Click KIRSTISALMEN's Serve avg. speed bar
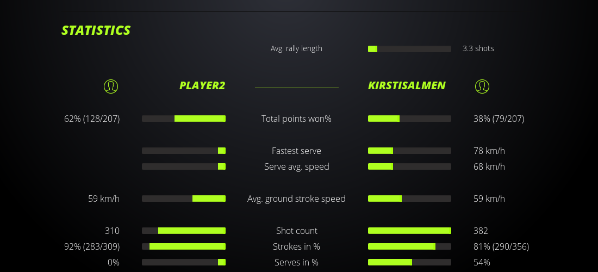Viewport: 598px width, 272px height. point(409,166)
